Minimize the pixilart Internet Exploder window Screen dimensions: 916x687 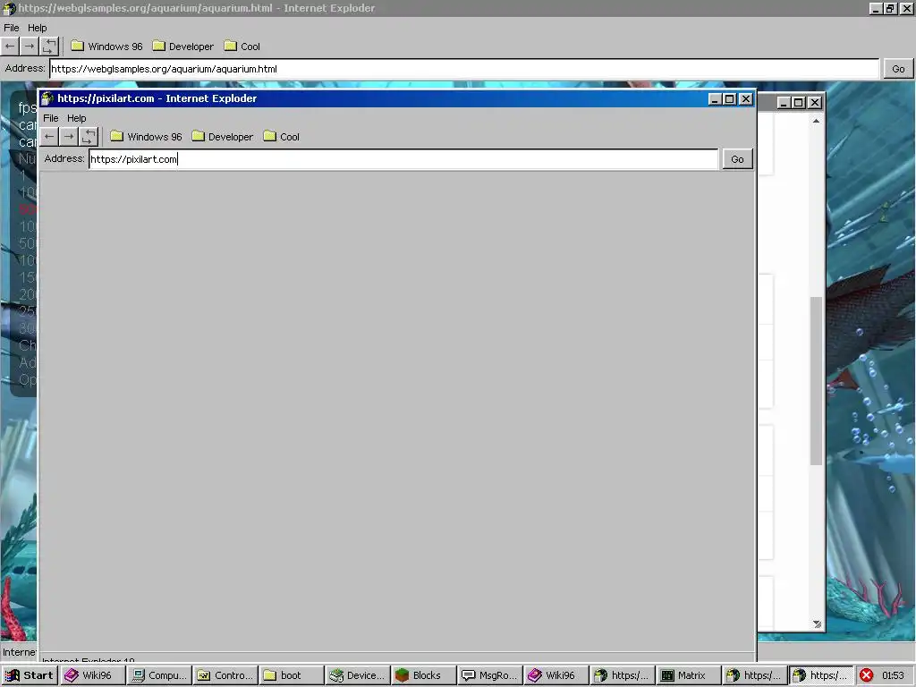point(715,98)
